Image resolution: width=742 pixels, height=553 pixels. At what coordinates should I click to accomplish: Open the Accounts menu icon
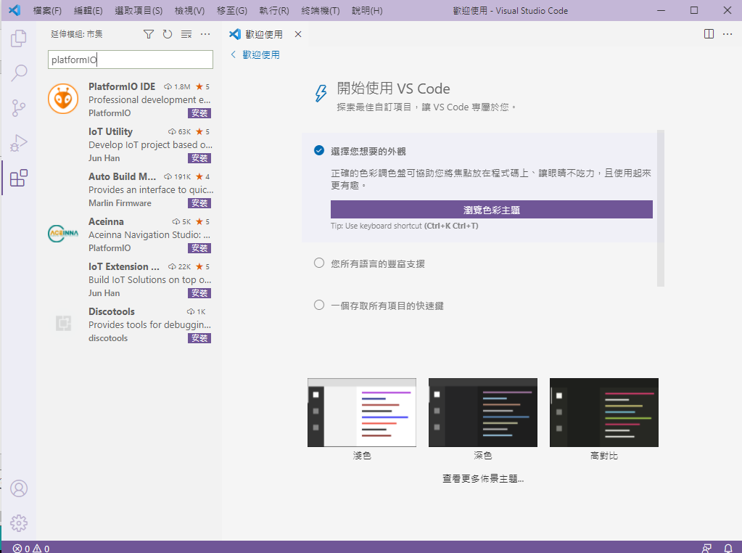point(19,488)
